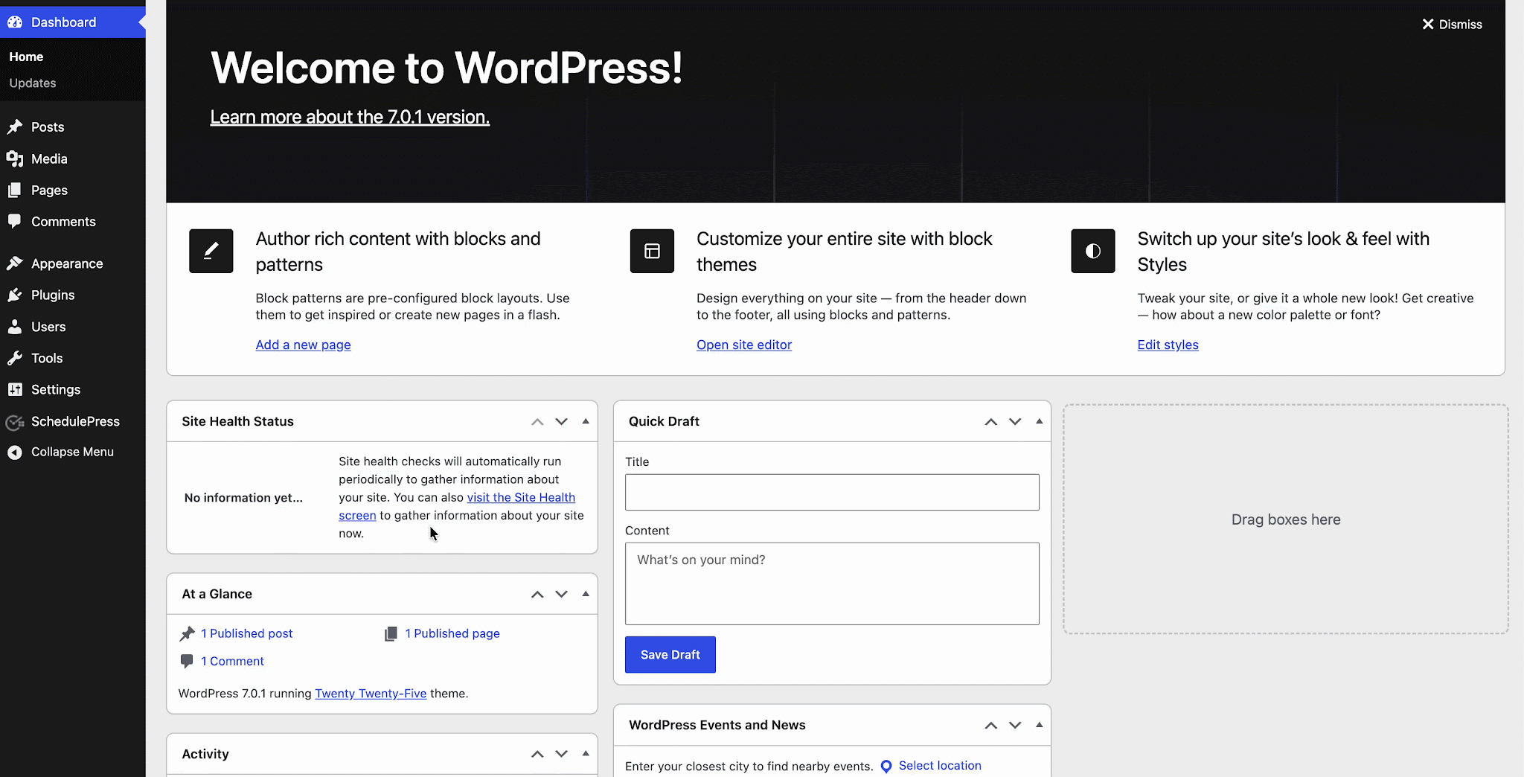The image size is (1524, 777).
Task: Move WordPress Events and News box down
Action: [x=1015, y=725]
